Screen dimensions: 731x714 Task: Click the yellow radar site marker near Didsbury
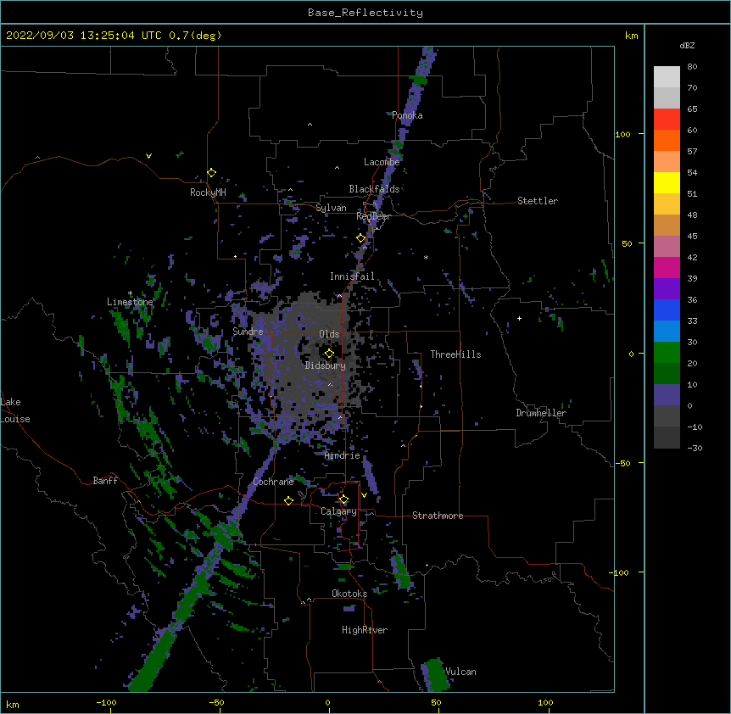click(329, 353)
